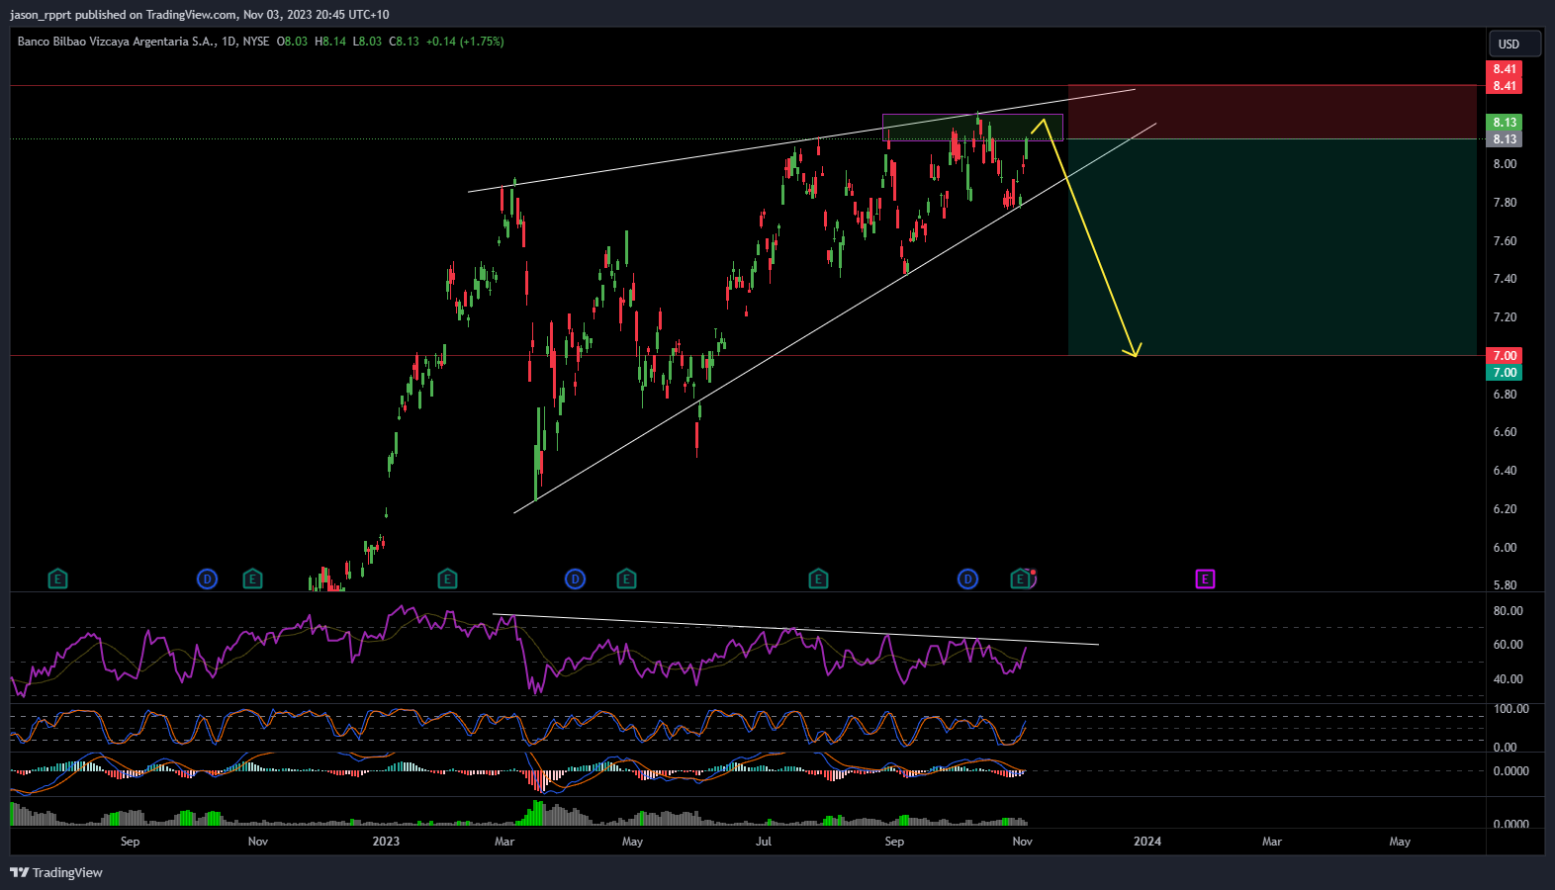Click the 6.80 price axis value
Image resolution: width=1555 pixels, height=890 pixels.
pyautogui.click(x=1505, y=395)
